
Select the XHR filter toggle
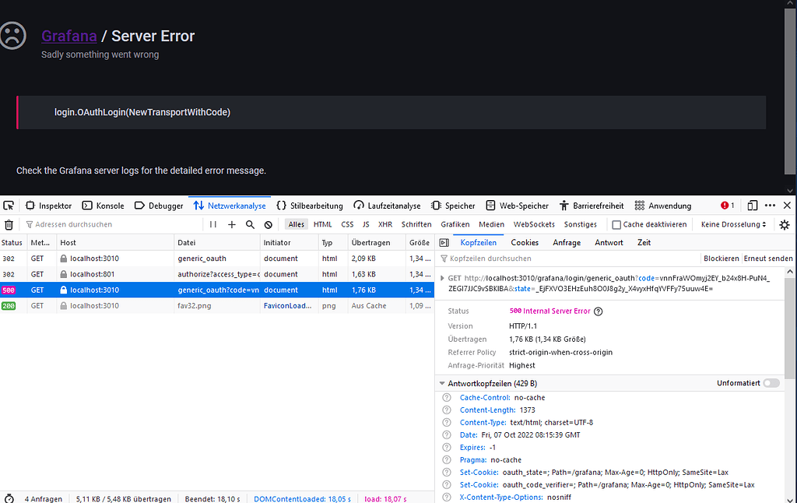[384, 224]
